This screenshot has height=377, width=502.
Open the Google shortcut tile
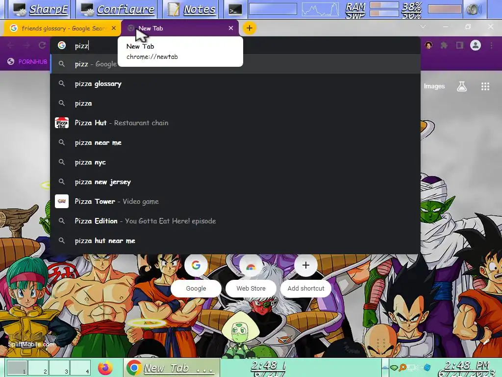pyautogui.click(x=196, y=266)
